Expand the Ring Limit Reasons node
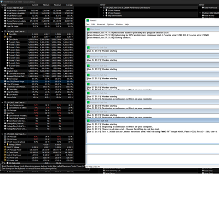 (103, 16)
